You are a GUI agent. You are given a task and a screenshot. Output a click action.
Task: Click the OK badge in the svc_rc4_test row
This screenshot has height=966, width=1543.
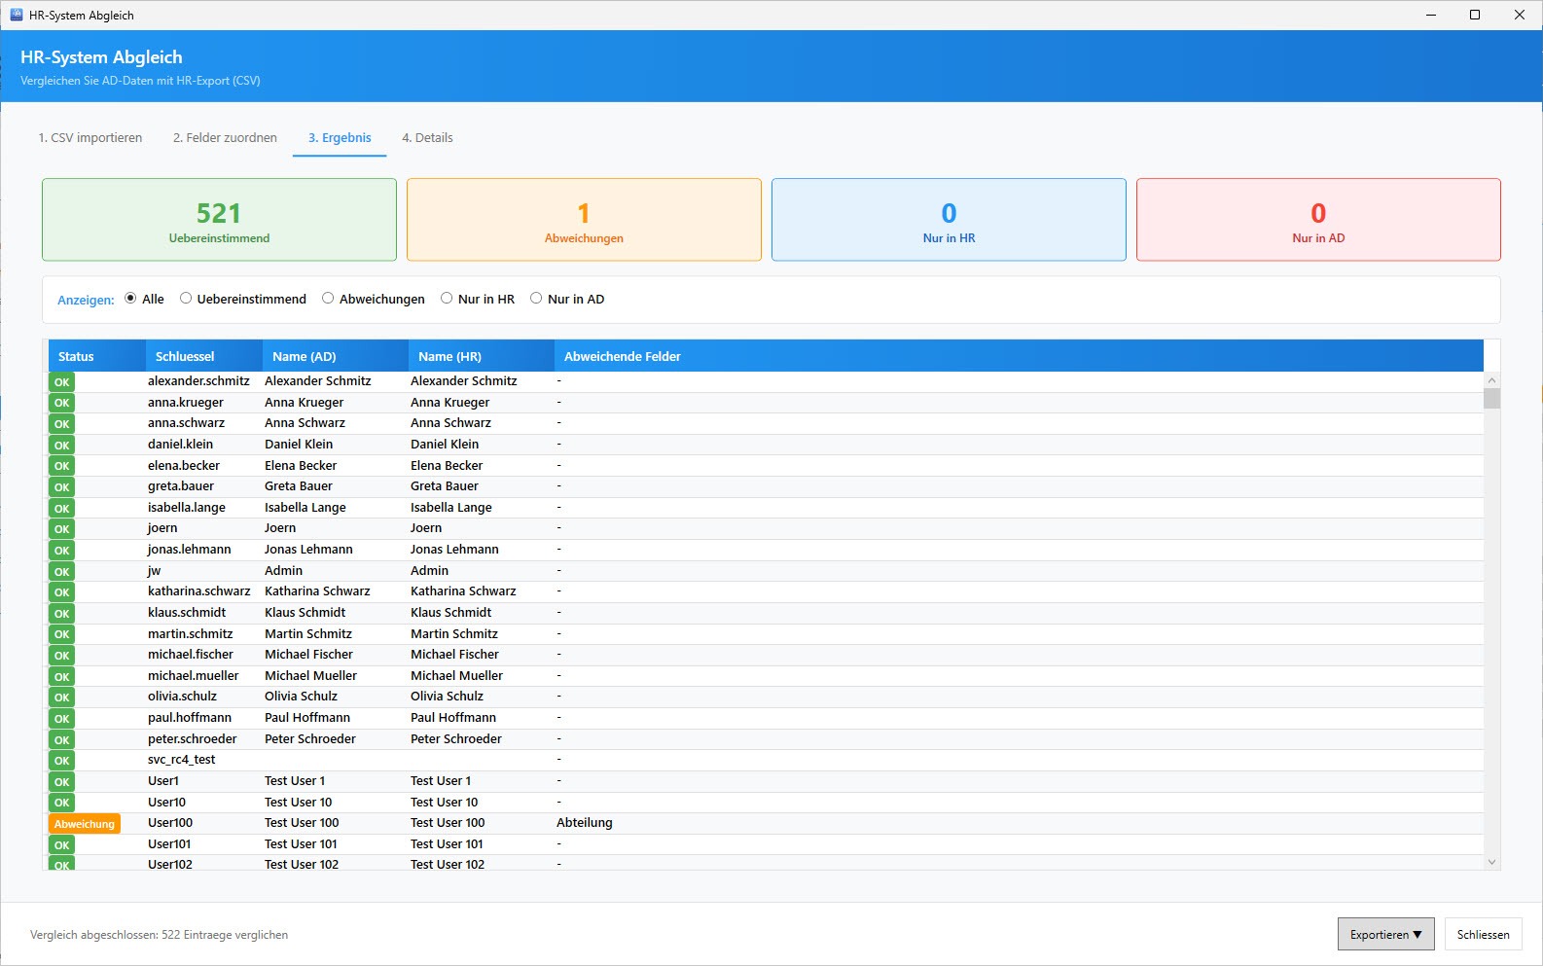[x=62, y=761]
